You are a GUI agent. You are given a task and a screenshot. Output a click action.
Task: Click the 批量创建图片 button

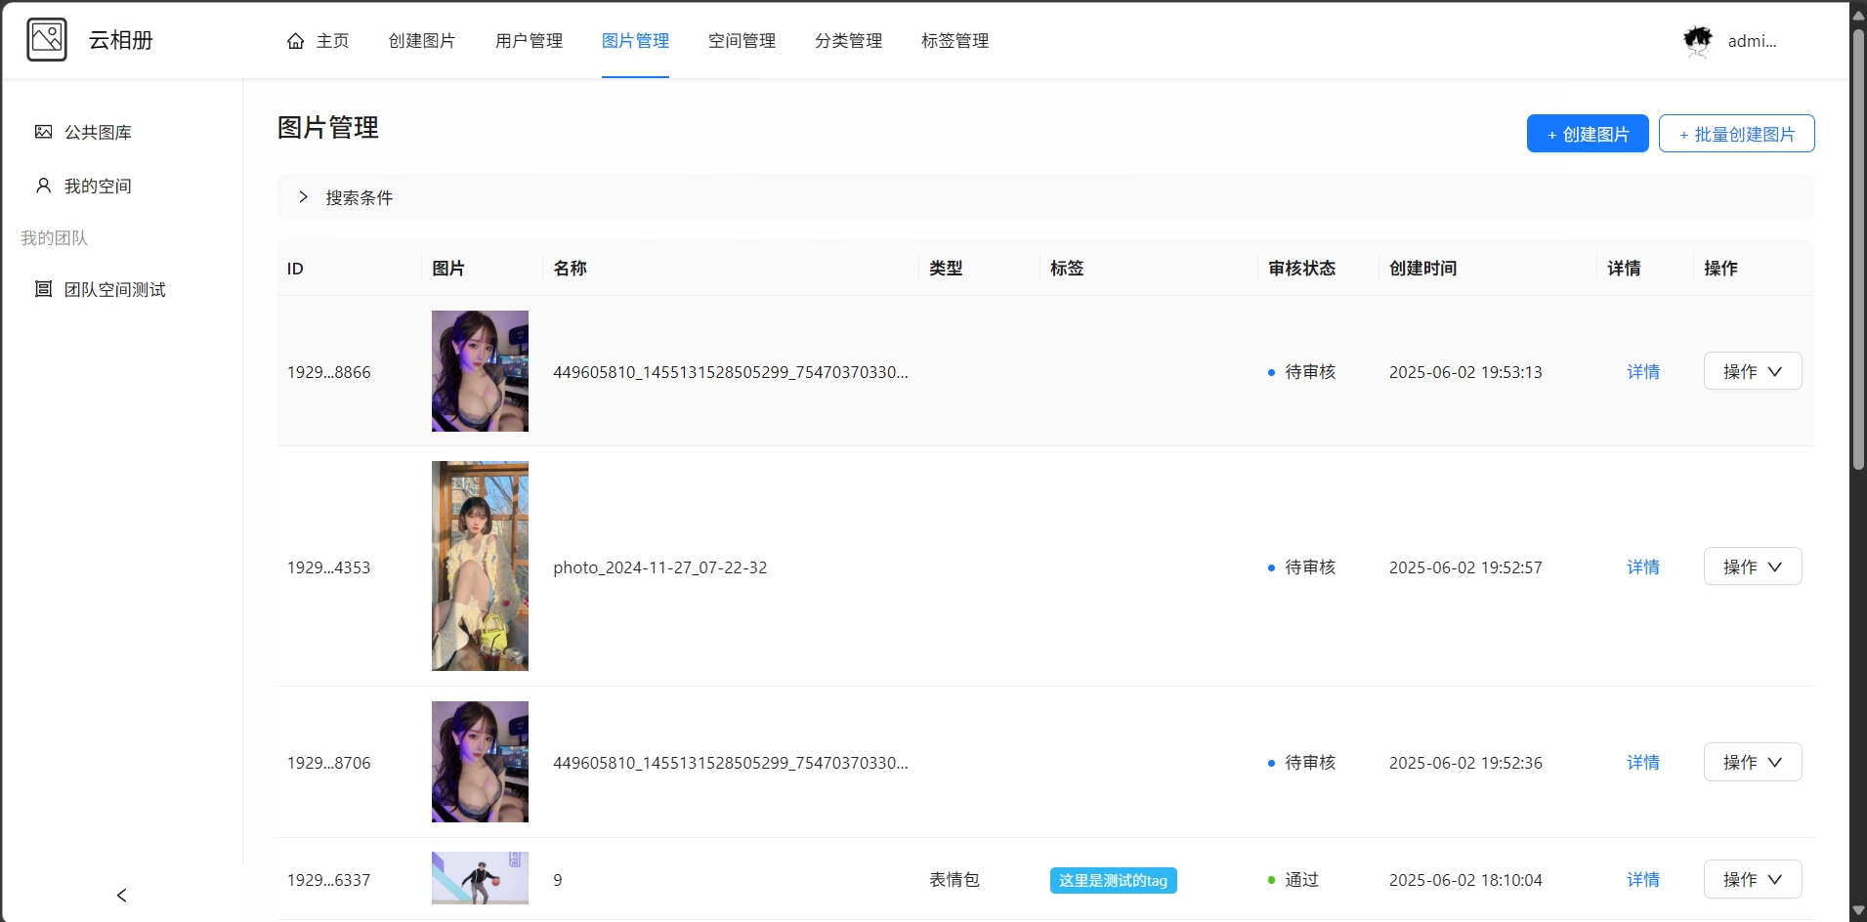point(1736,134)
